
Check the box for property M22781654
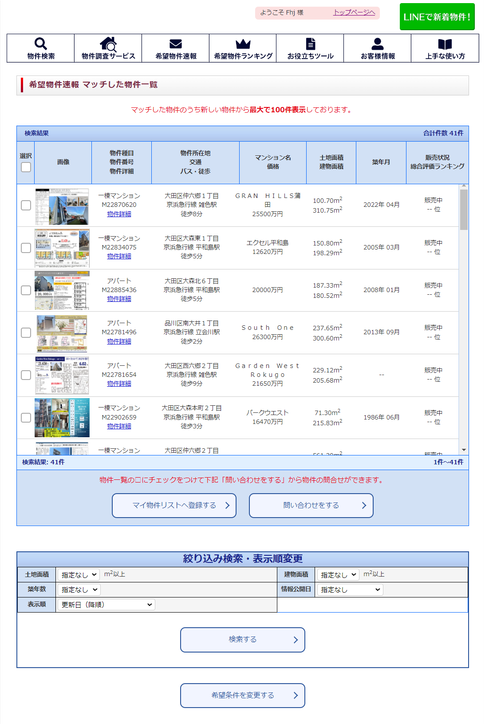[26, 375]
